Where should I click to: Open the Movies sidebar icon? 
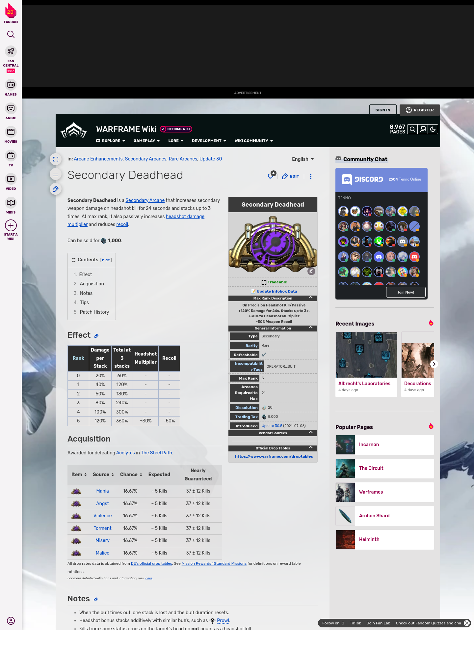(x=11, y=132)
